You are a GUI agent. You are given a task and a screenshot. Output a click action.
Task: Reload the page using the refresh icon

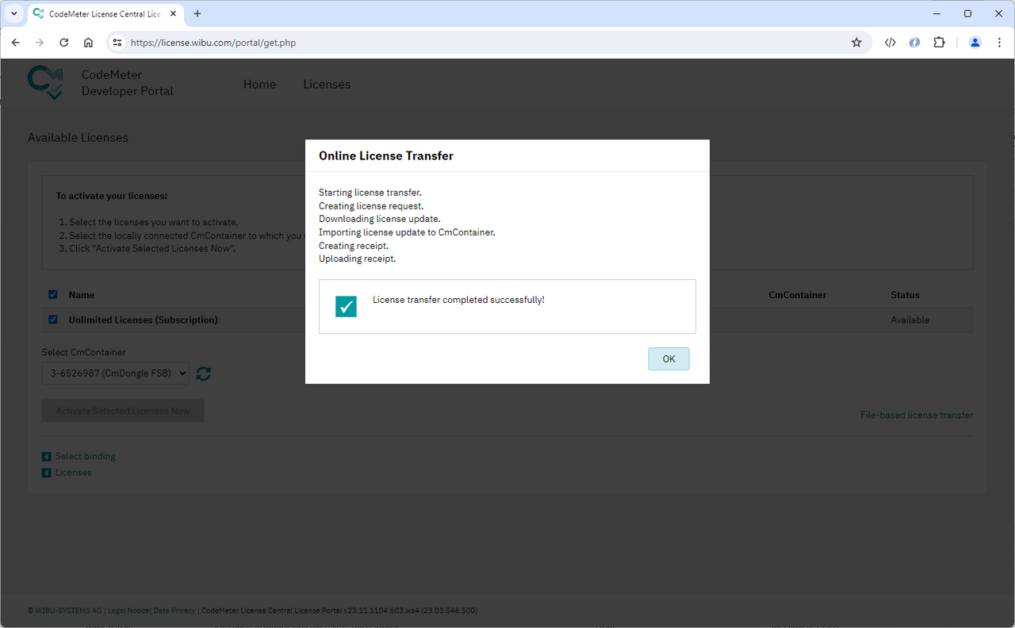(64, 43)
